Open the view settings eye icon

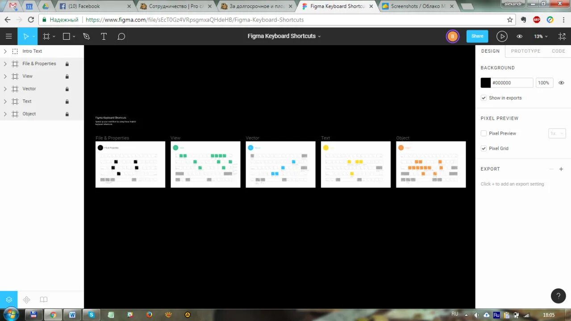point(520,36)
